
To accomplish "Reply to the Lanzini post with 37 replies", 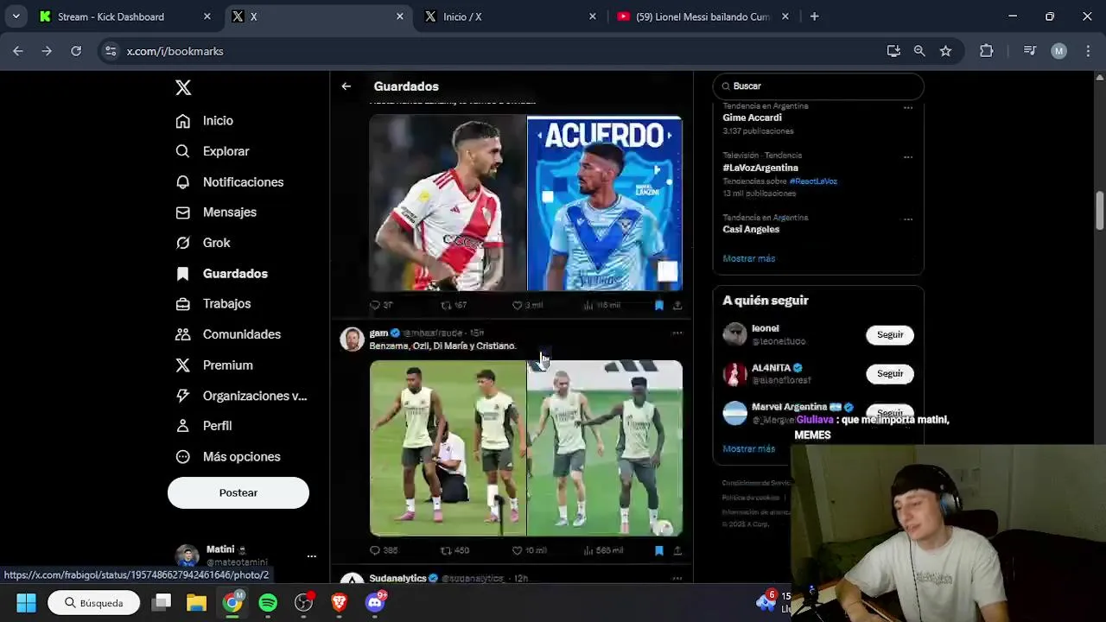I will 381,305.
